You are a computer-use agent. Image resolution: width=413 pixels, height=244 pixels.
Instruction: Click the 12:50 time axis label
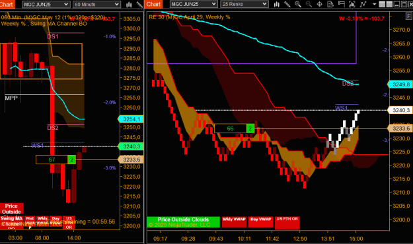[x=300, y=239]
